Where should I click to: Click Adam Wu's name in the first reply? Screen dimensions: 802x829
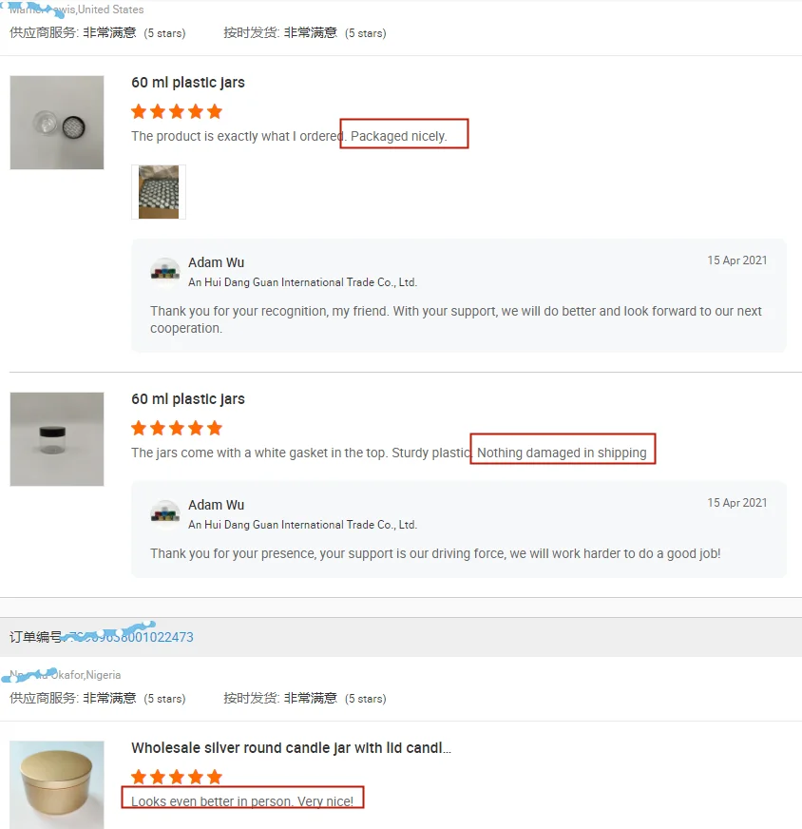pyautogui.click(x=216, y=262)
